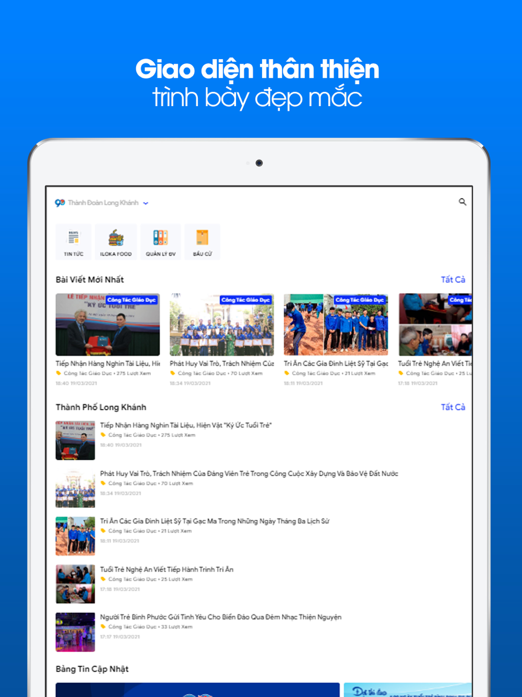Select the Công Tác Giáo Dục tag on first card

tap(132, 300)
